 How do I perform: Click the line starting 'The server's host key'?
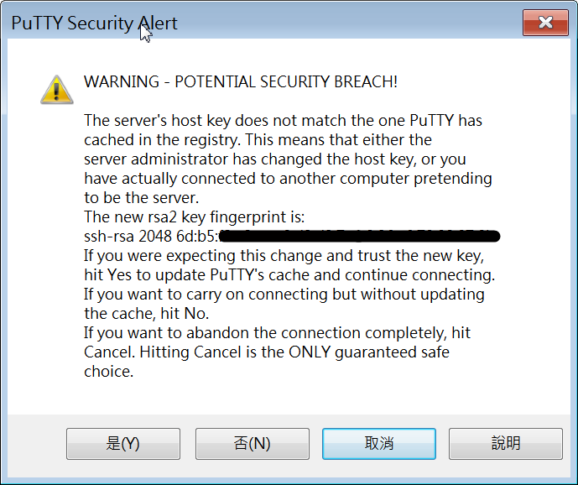[x=283, y=121]
